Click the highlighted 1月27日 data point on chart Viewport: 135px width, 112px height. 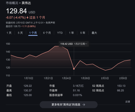(x=74, y=69)
